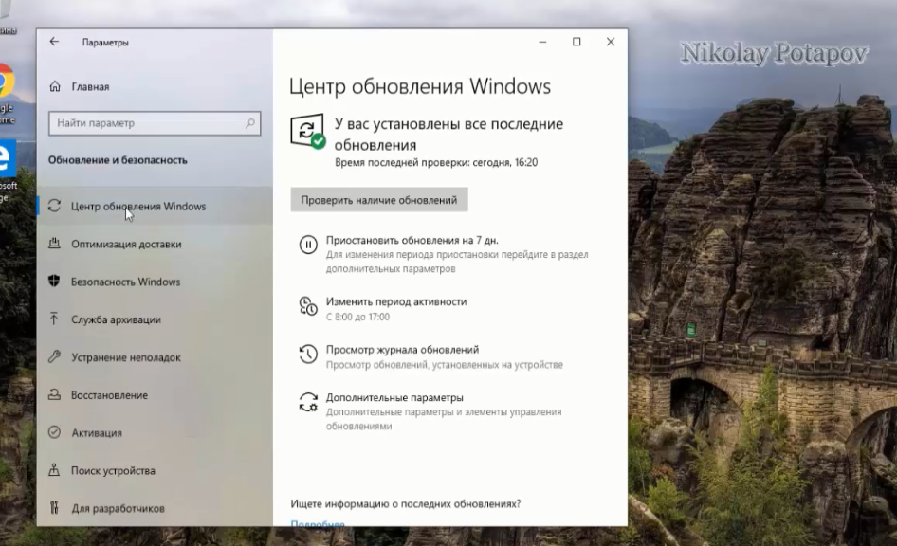Open the Microsoft Edge desktop icon
This screenshot has height=546, width=897.
click(x=8, y=171)
